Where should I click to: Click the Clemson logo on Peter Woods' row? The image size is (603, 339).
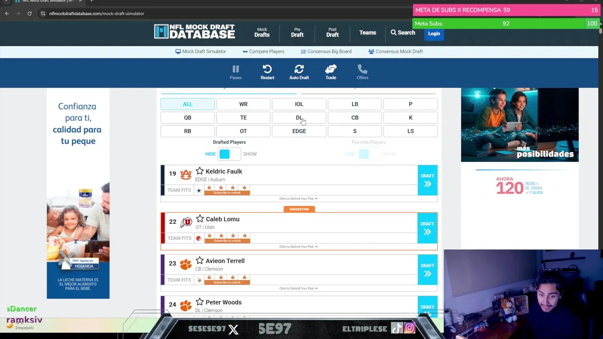coord(186,306)
